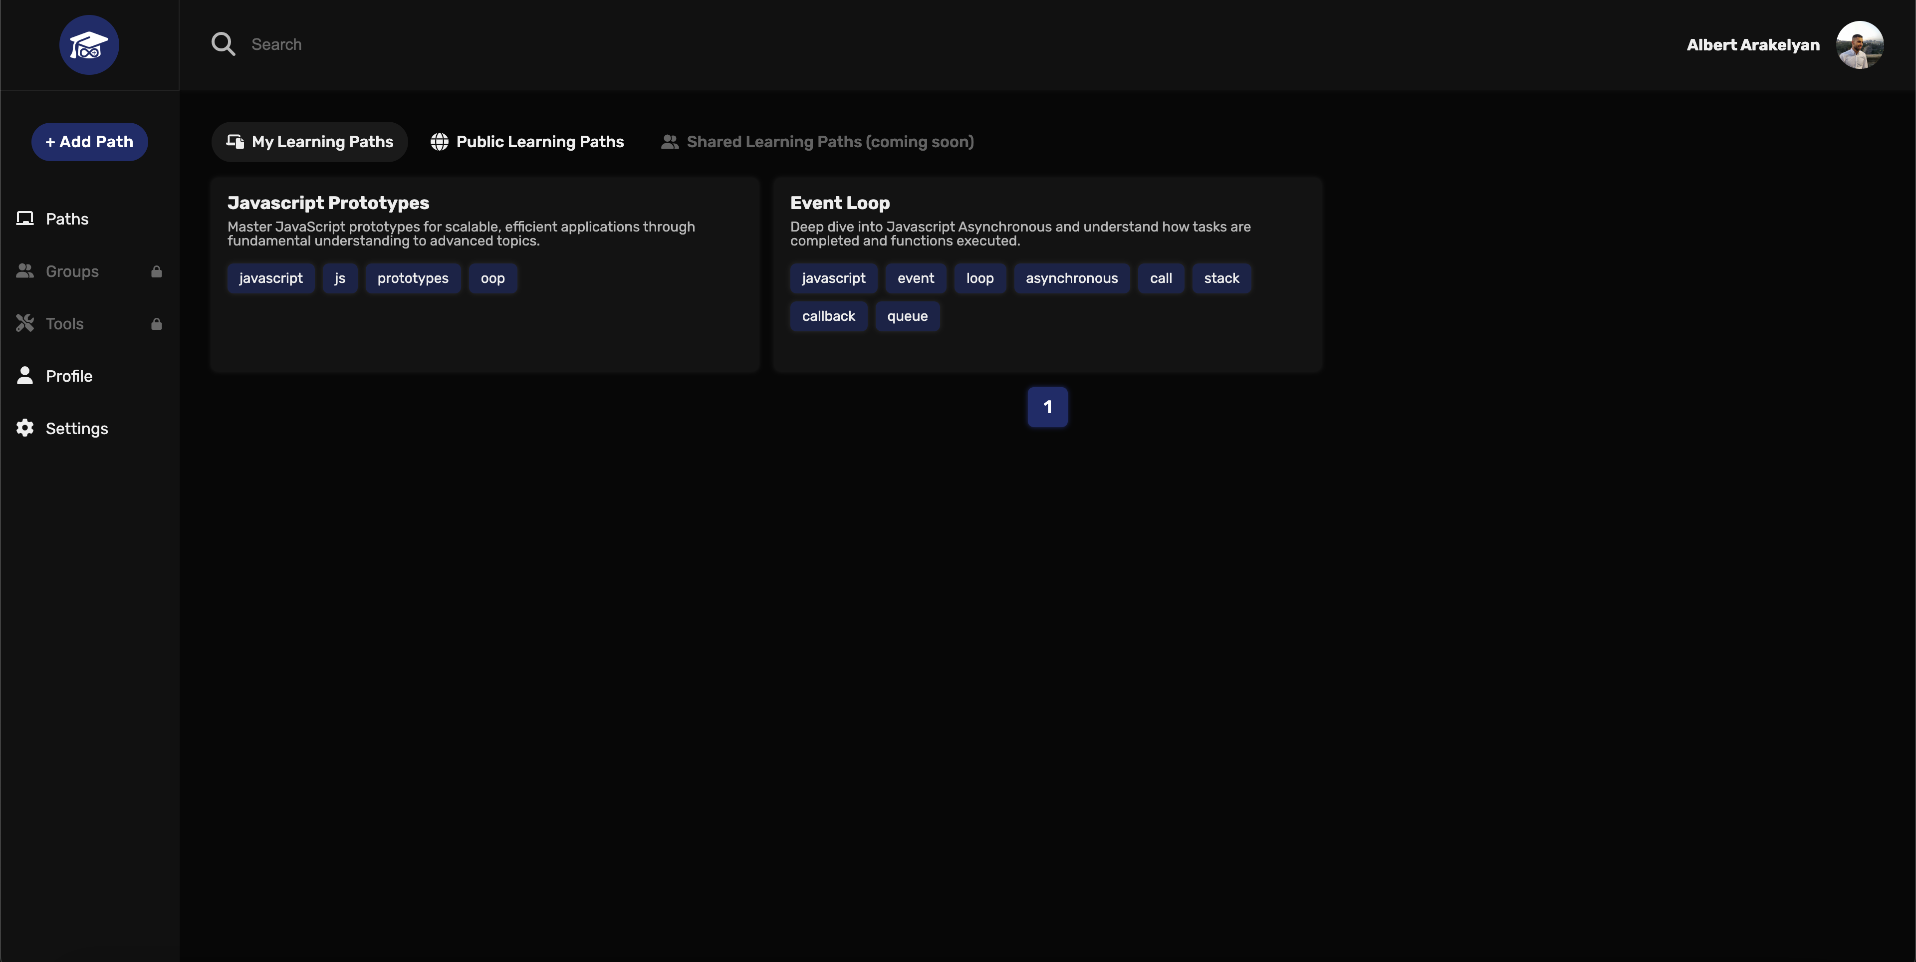The width and height of the screenshot is (1916, 962).
Task: Go to the Profile sidebar label
Action: pos(69,376)
